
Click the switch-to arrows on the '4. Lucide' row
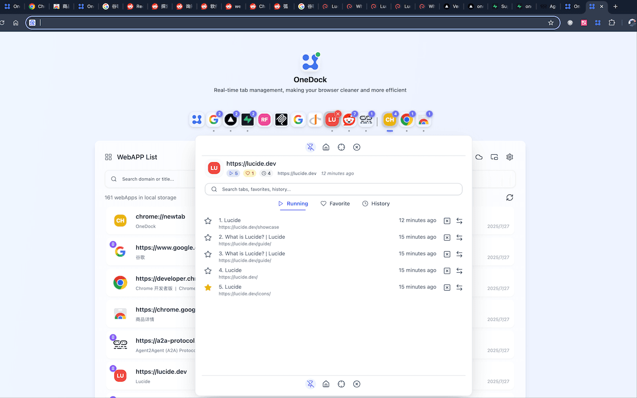tap(459, 271)
